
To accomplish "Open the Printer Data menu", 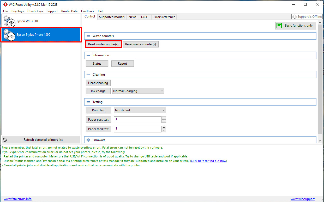I will point(69,11).
